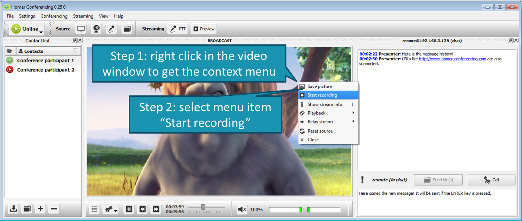Click the Call button
Screen dimensions: 522x221
click(x=491, y=180)
